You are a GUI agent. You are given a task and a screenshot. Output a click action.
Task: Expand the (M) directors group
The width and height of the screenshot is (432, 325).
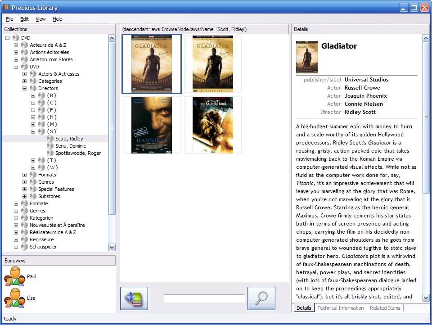(33, 124)
